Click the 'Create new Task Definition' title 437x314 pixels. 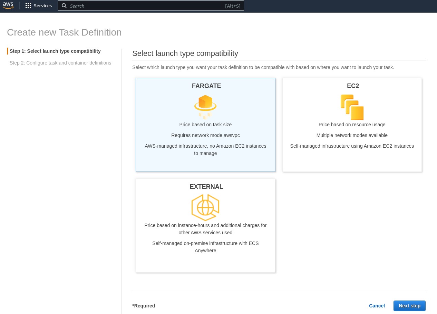(x=64, y=32)
